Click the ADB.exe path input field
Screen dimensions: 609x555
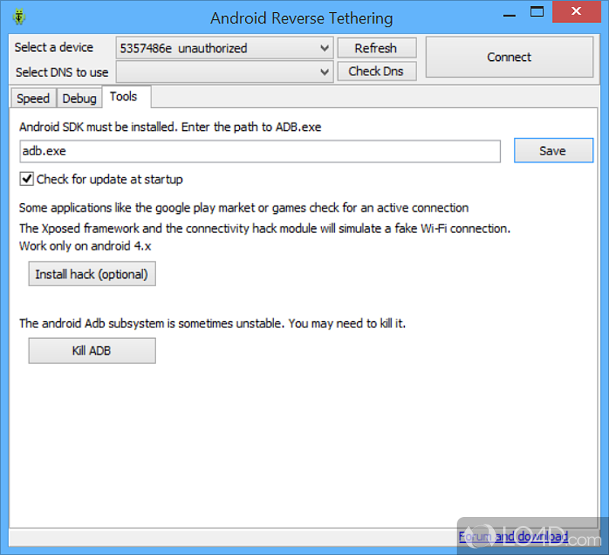[259, 151]
